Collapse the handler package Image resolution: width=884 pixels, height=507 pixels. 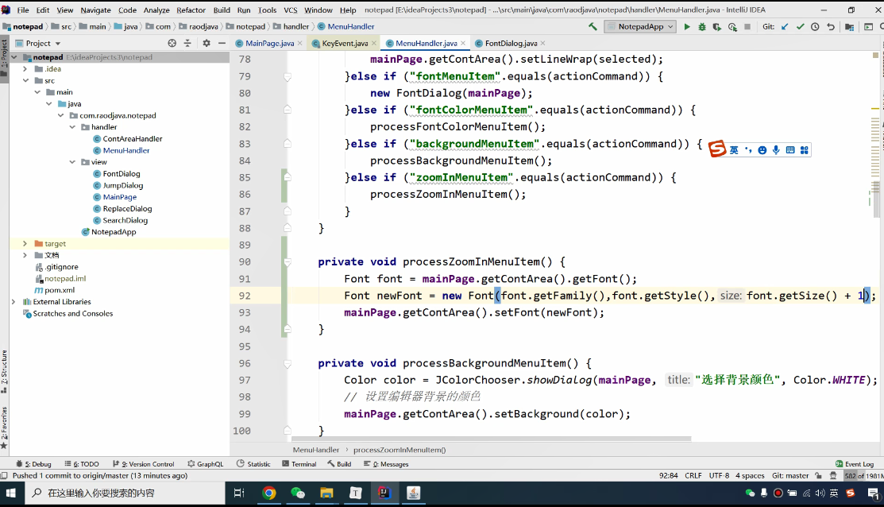72,127
